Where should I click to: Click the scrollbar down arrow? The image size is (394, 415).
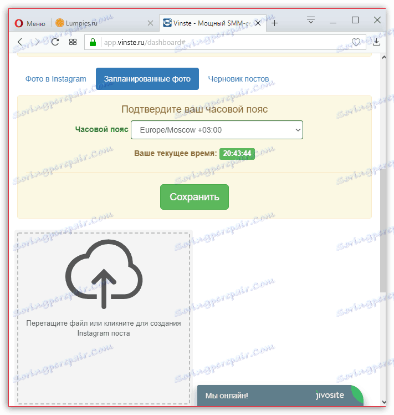(x=383, y=402)
